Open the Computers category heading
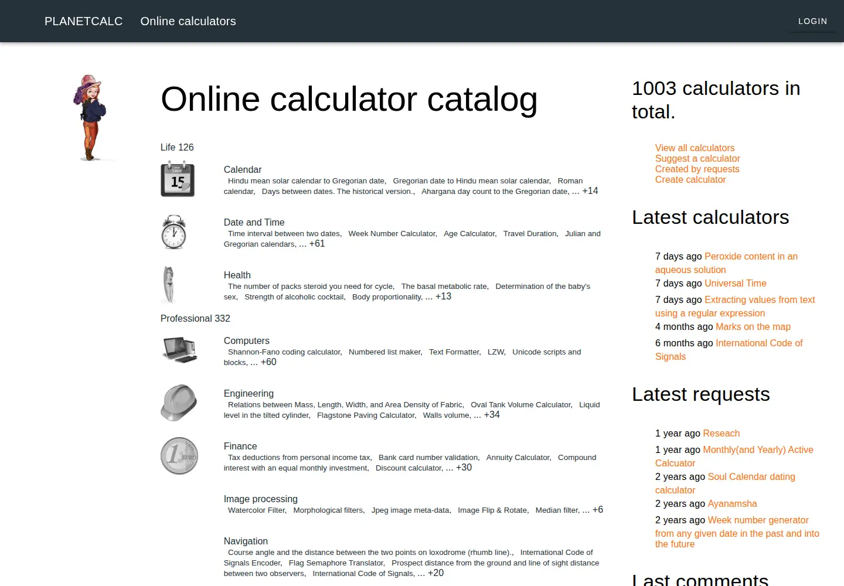 (x=247, y=340)
